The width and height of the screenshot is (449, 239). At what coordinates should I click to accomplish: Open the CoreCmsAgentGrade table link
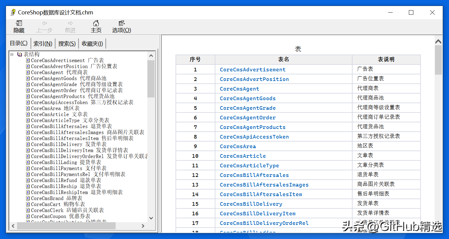click(x=248, y=108)
